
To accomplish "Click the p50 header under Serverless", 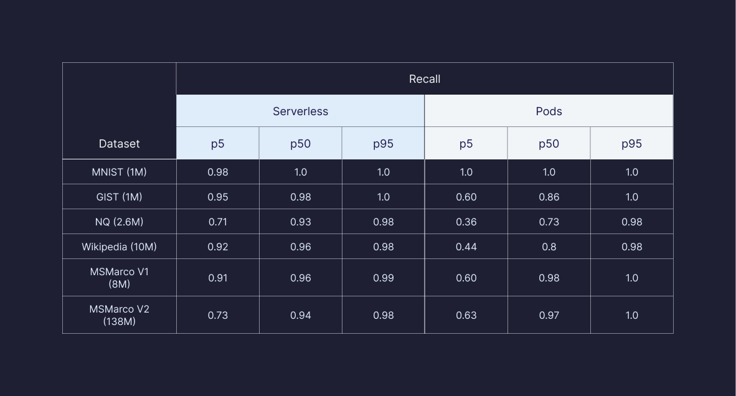I will point(300,144).
